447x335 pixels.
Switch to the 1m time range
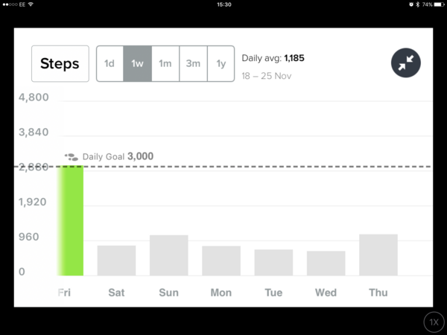pyautogui.click(x=165, y=64)
